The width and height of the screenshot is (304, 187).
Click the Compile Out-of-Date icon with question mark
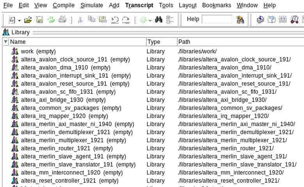(272, 20)
